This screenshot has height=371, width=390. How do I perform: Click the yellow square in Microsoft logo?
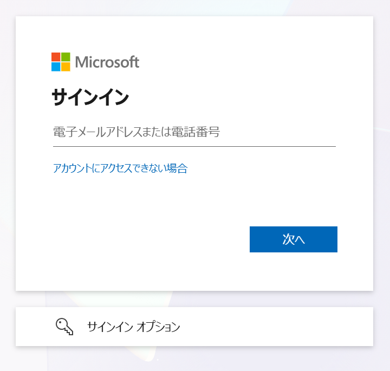pyautogui.click(x=66, y=67)
